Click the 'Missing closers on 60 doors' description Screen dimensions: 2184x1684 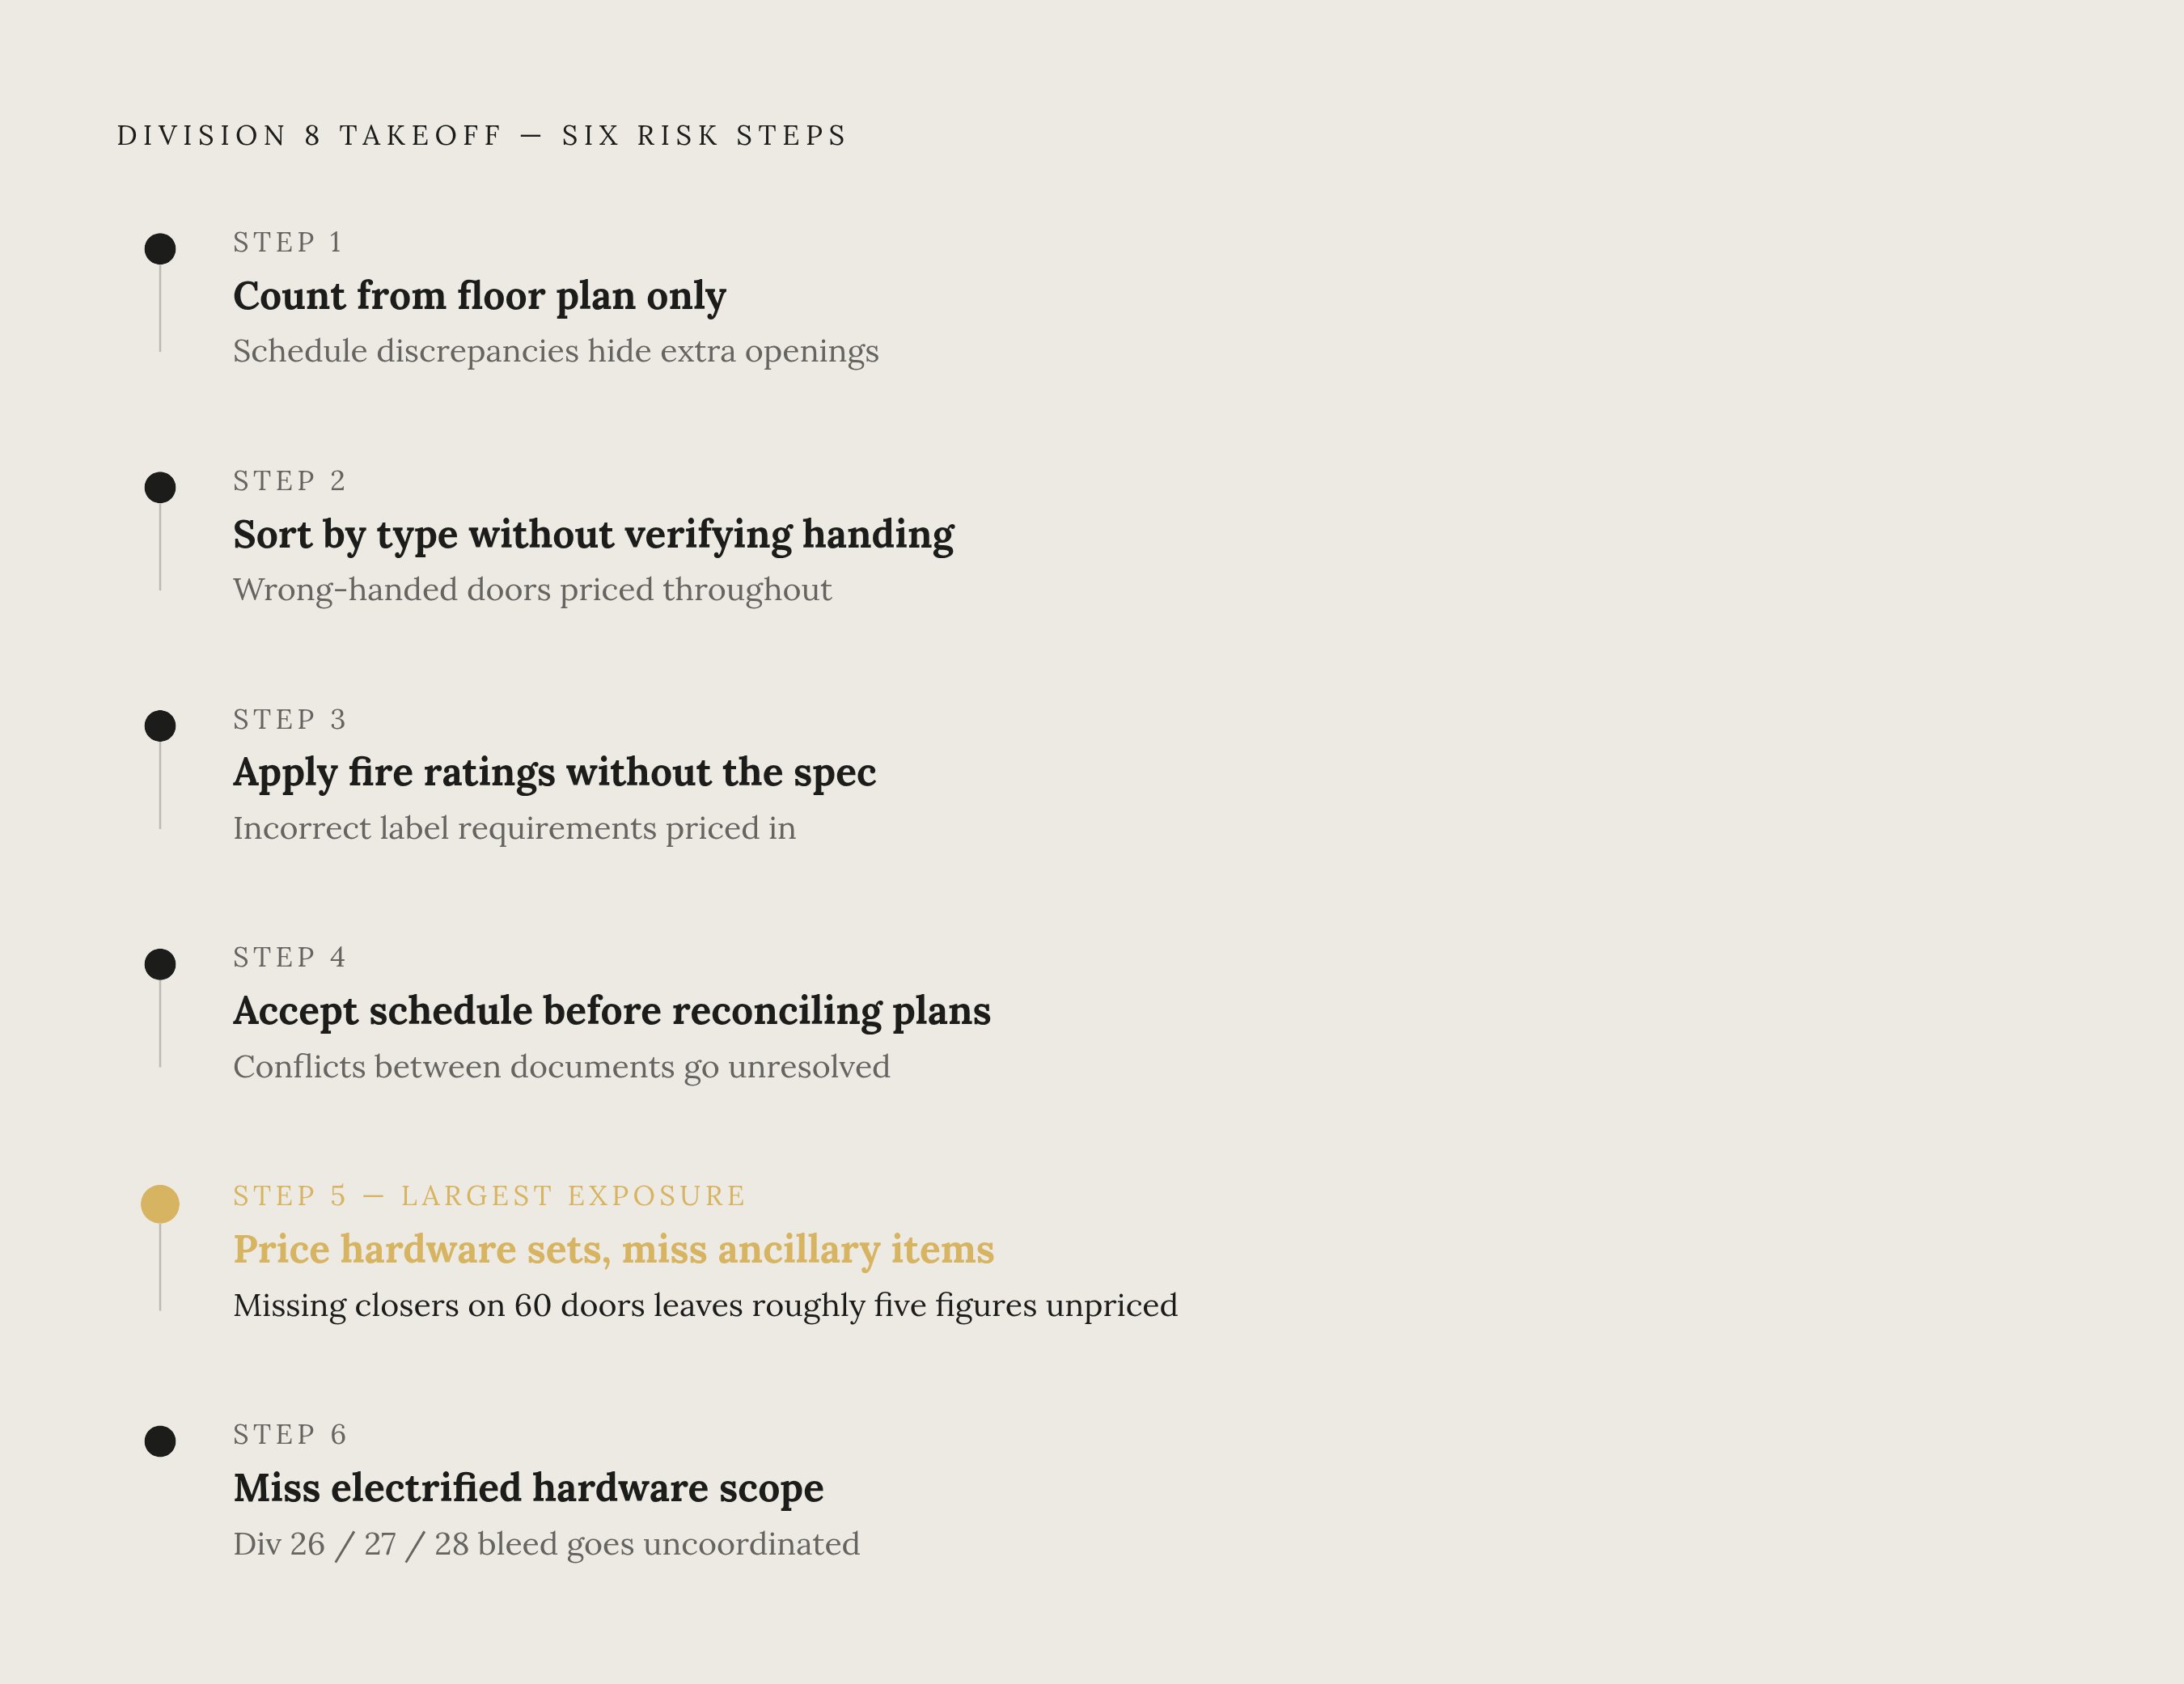click(705, 1306)
